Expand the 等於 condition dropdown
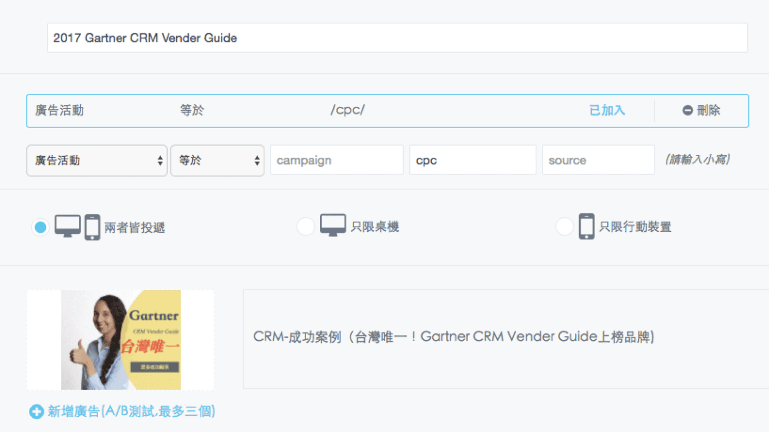Screen dimensions: 769x432 (x=217, y=161)
